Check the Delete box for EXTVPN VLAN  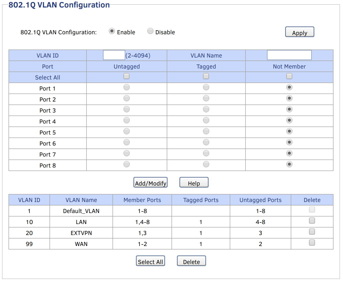(x=312, y=231)
